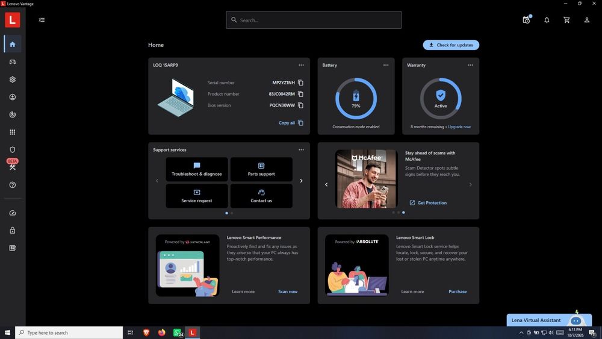Image resolution: width=602 pixels, height=339 pixels.
Task: Click Scan now link
Action: [288, 291]
